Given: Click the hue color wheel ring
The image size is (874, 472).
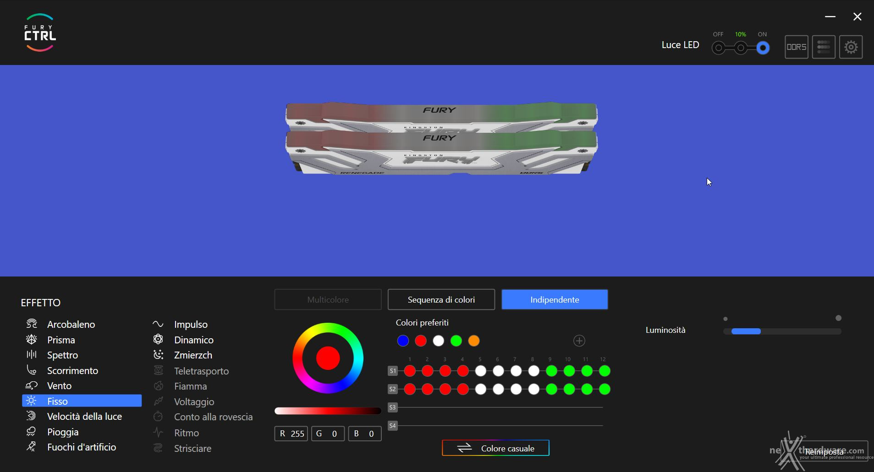Looking at the screenshot, I should click(328, 328).
